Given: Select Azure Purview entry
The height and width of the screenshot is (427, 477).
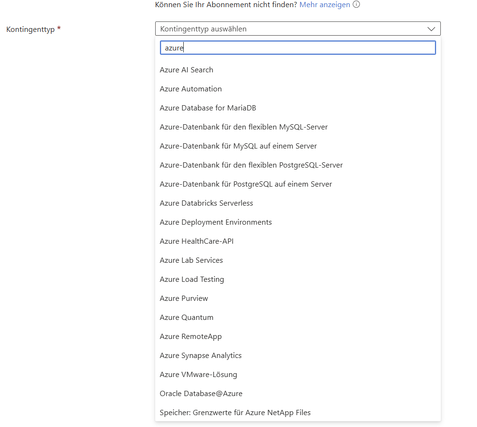Looking at the screenshot, I should (x=298, y=298).
